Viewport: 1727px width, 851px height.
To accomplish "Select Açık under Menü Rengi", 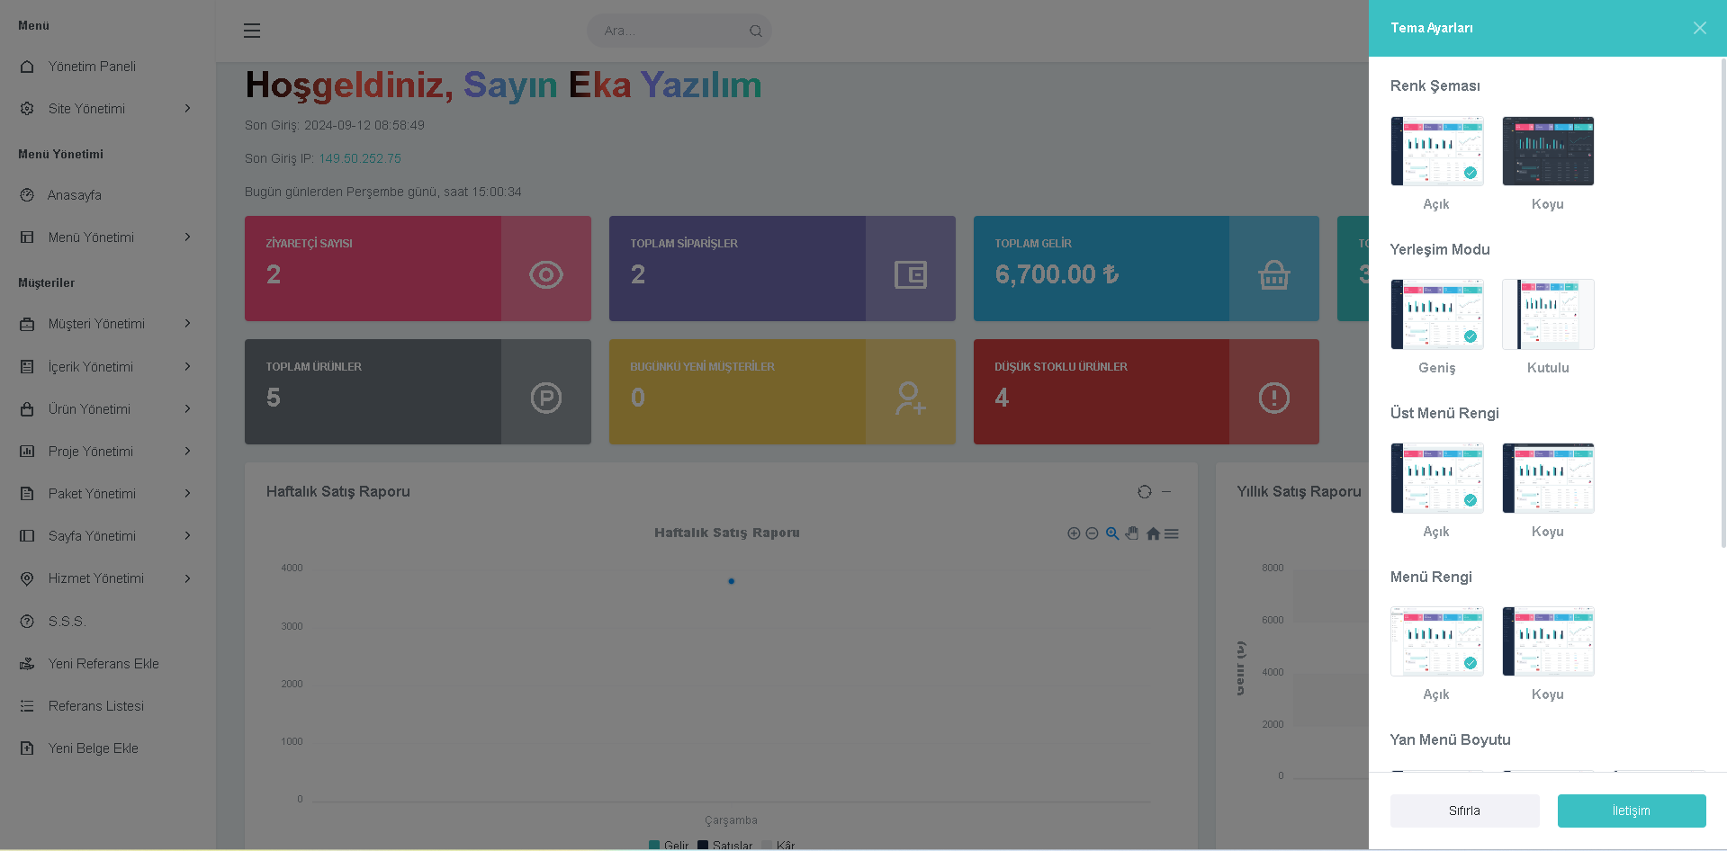I will (1437, 641).
